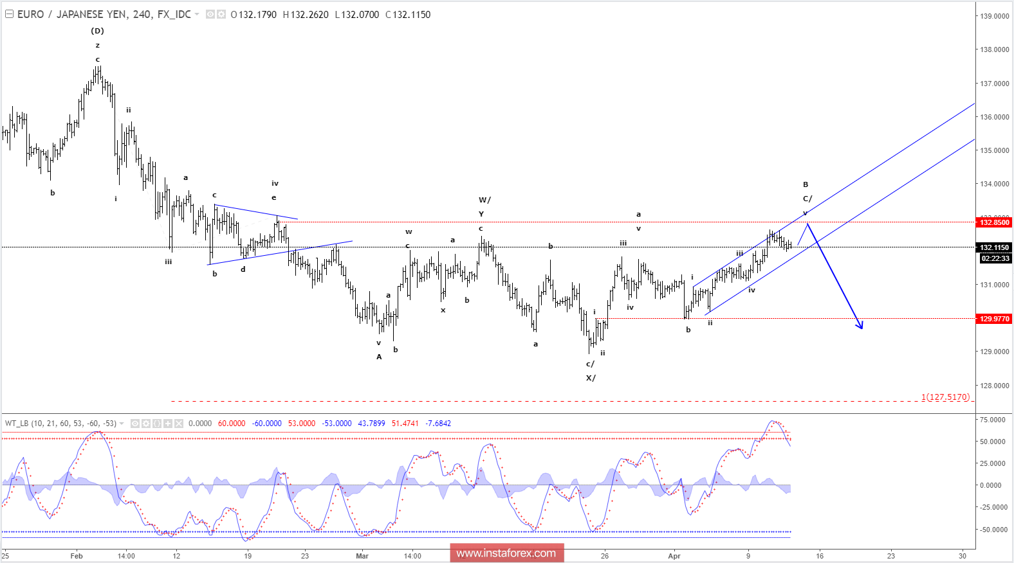The image size is (1014, 563).
Task: Click the 75.0000 indicator scale label
Action: pyautogui.click(x=992, y=420)
